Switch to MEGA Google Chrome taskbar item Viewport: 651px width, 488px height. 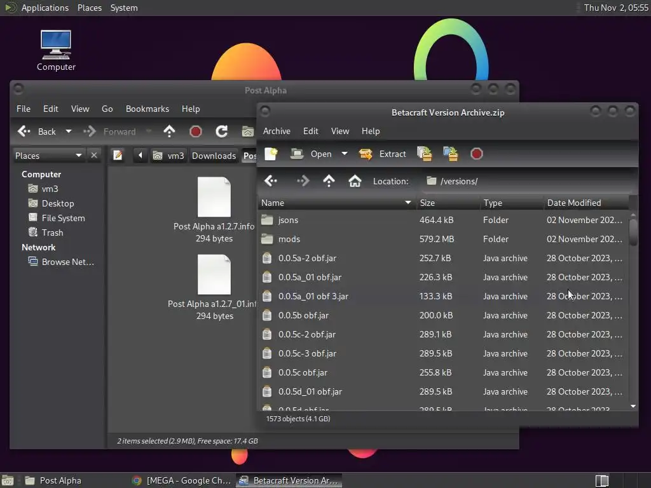click(x=181, y=480)
